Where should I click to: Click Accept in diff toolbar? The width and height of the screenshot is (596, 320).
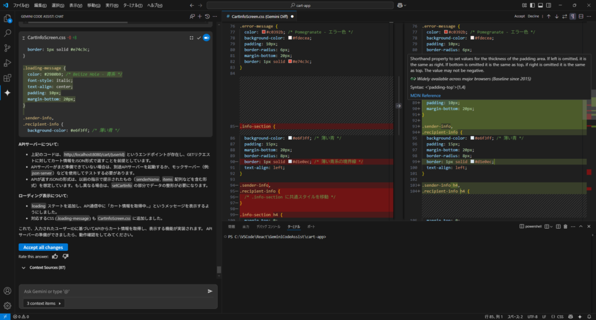[519, 16]
